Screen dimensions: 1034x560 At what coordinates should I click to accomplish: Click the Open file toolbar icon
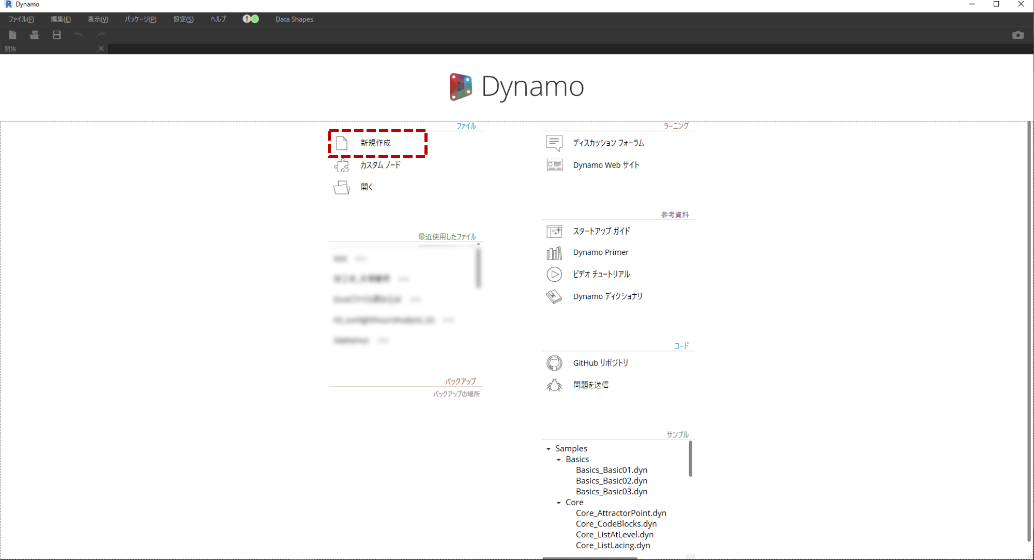(x=35, y=35)
